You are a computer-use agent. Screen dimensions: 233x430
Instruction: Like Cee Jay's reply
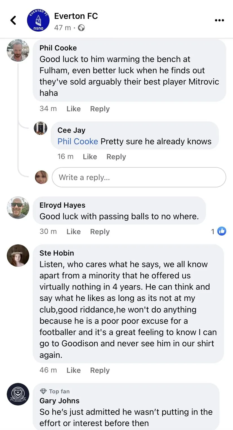click(x=90, y=157)
